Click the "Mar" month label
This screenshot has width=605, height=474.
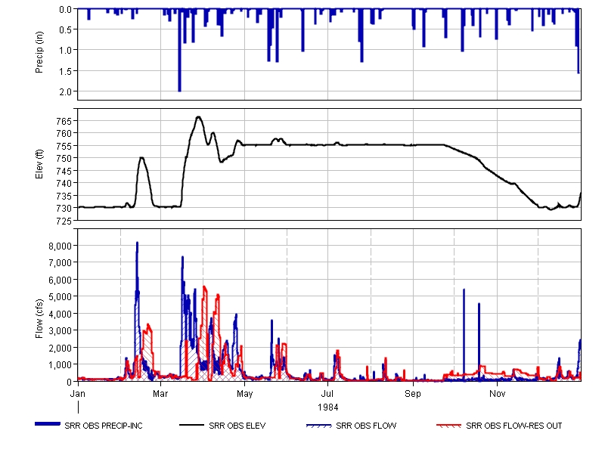[x=160, y=394]
